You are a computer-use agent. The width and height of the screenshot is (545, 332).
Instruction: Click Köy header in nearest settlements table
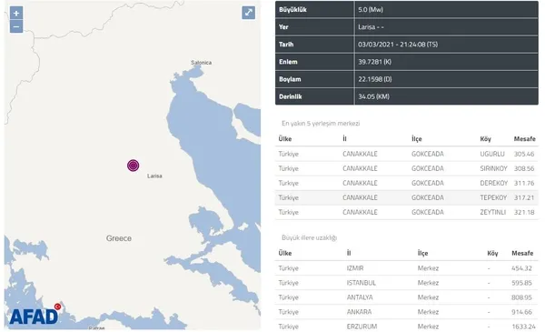(486, 139)
